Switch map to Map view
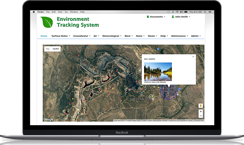The height and width of the screenshot is (145, 244). (48, 49)
